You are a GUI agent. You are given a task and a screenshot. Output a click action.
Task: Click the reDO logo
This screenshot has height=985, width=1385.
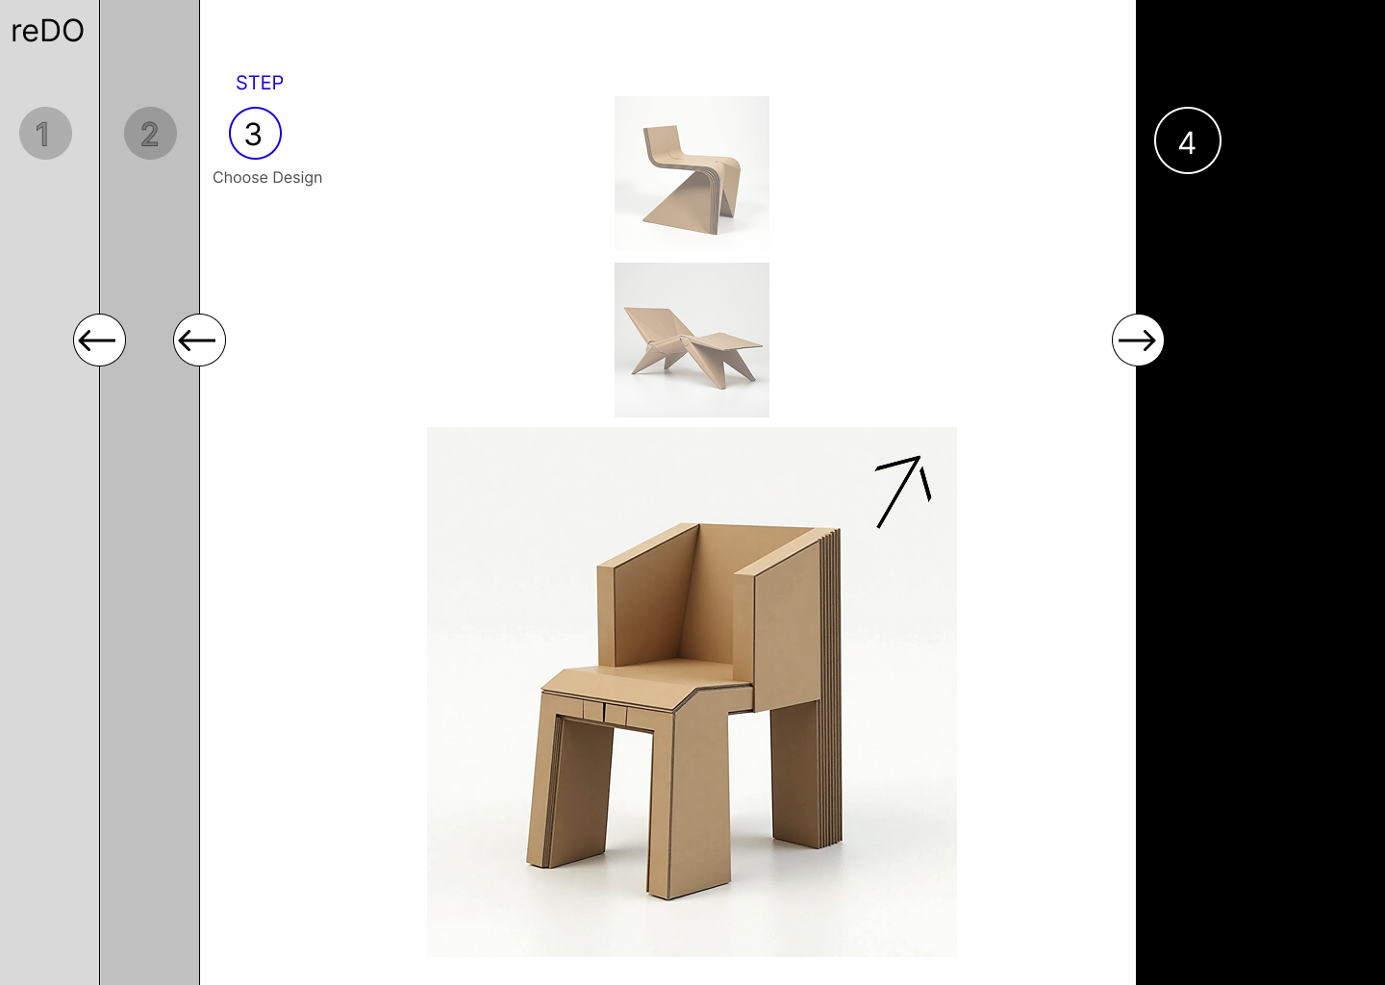coord(47,31)
